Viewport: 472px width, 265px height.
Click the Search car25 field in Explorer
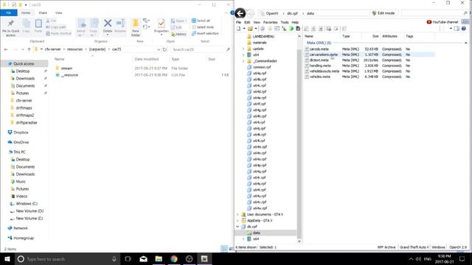(x=201, y=49)
